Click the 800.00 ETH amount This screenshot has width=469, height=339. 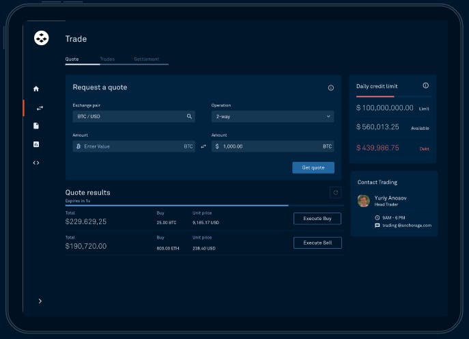pos(168,248)
